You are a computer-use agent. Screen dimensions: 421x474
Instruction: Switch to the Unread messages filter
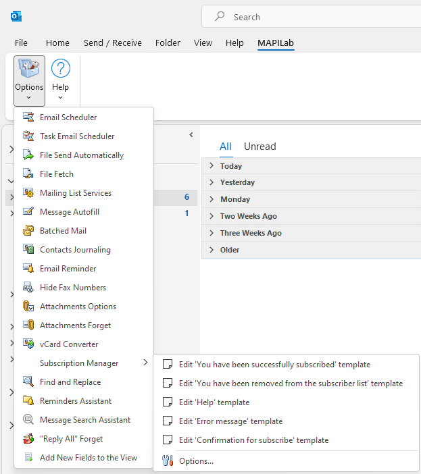[x=259, y=147]
